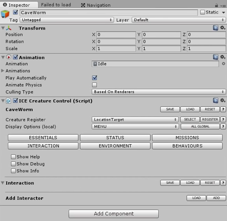
Task: Open Animation component gear menu
Action: (223, 57)
